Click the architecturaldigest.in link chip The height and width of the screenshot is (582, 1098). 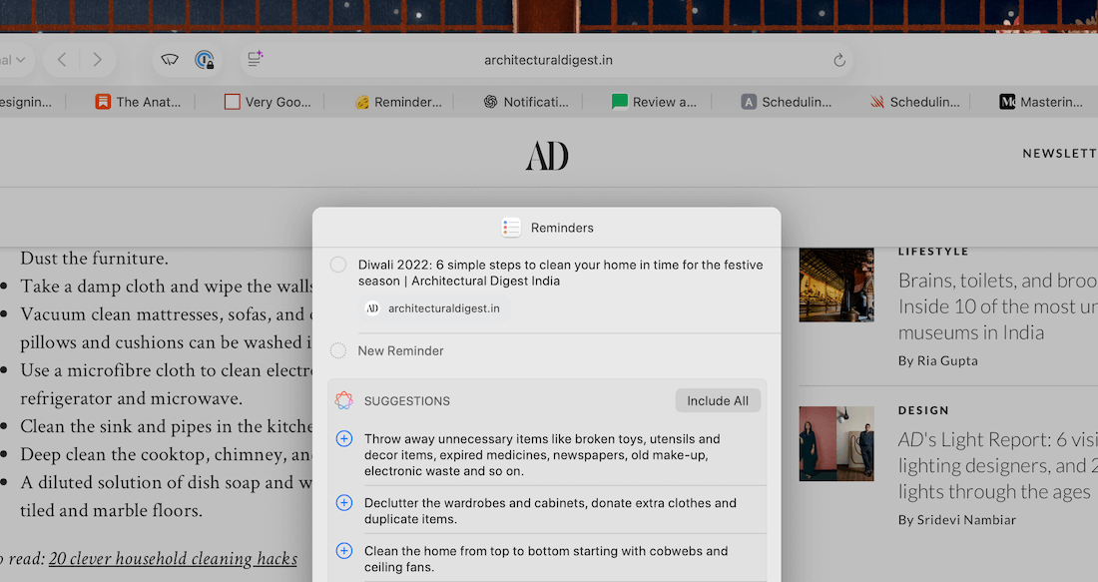coord(434,308)
